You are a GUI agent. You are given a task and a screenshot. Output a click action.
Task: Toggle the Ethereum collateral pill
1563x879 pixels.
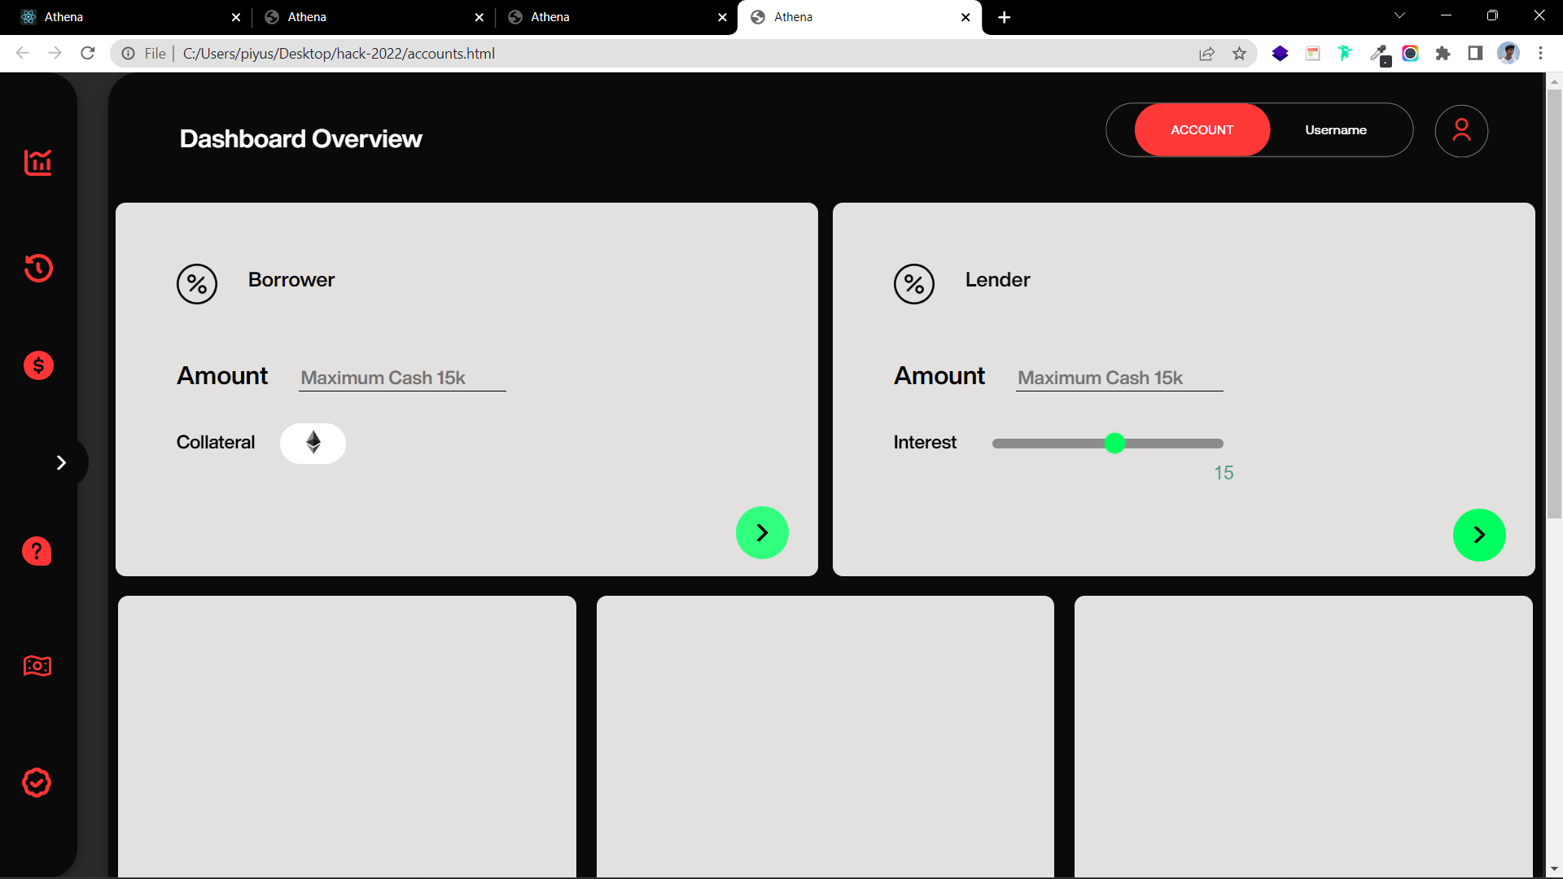[313, 443]
